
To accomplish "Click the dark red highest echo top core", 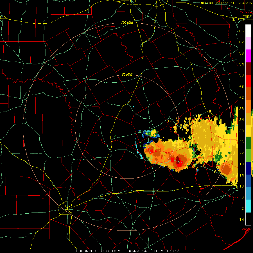I will (x=179, y=161).
